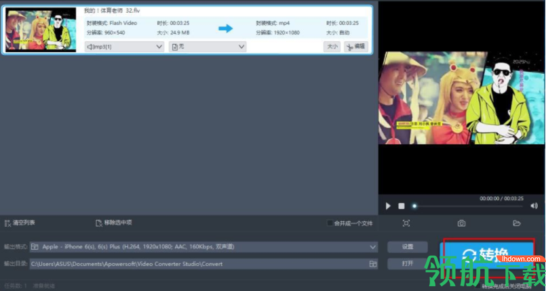Click the output format icon before Apple
The width and height of the screenshot is (546, 291).
(35, 247)
